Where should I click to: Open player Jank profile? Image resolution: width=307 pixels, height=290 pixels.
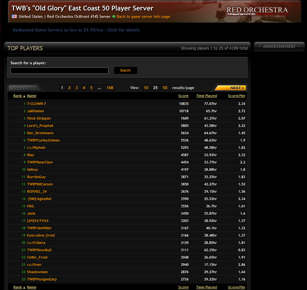[31, 213]
